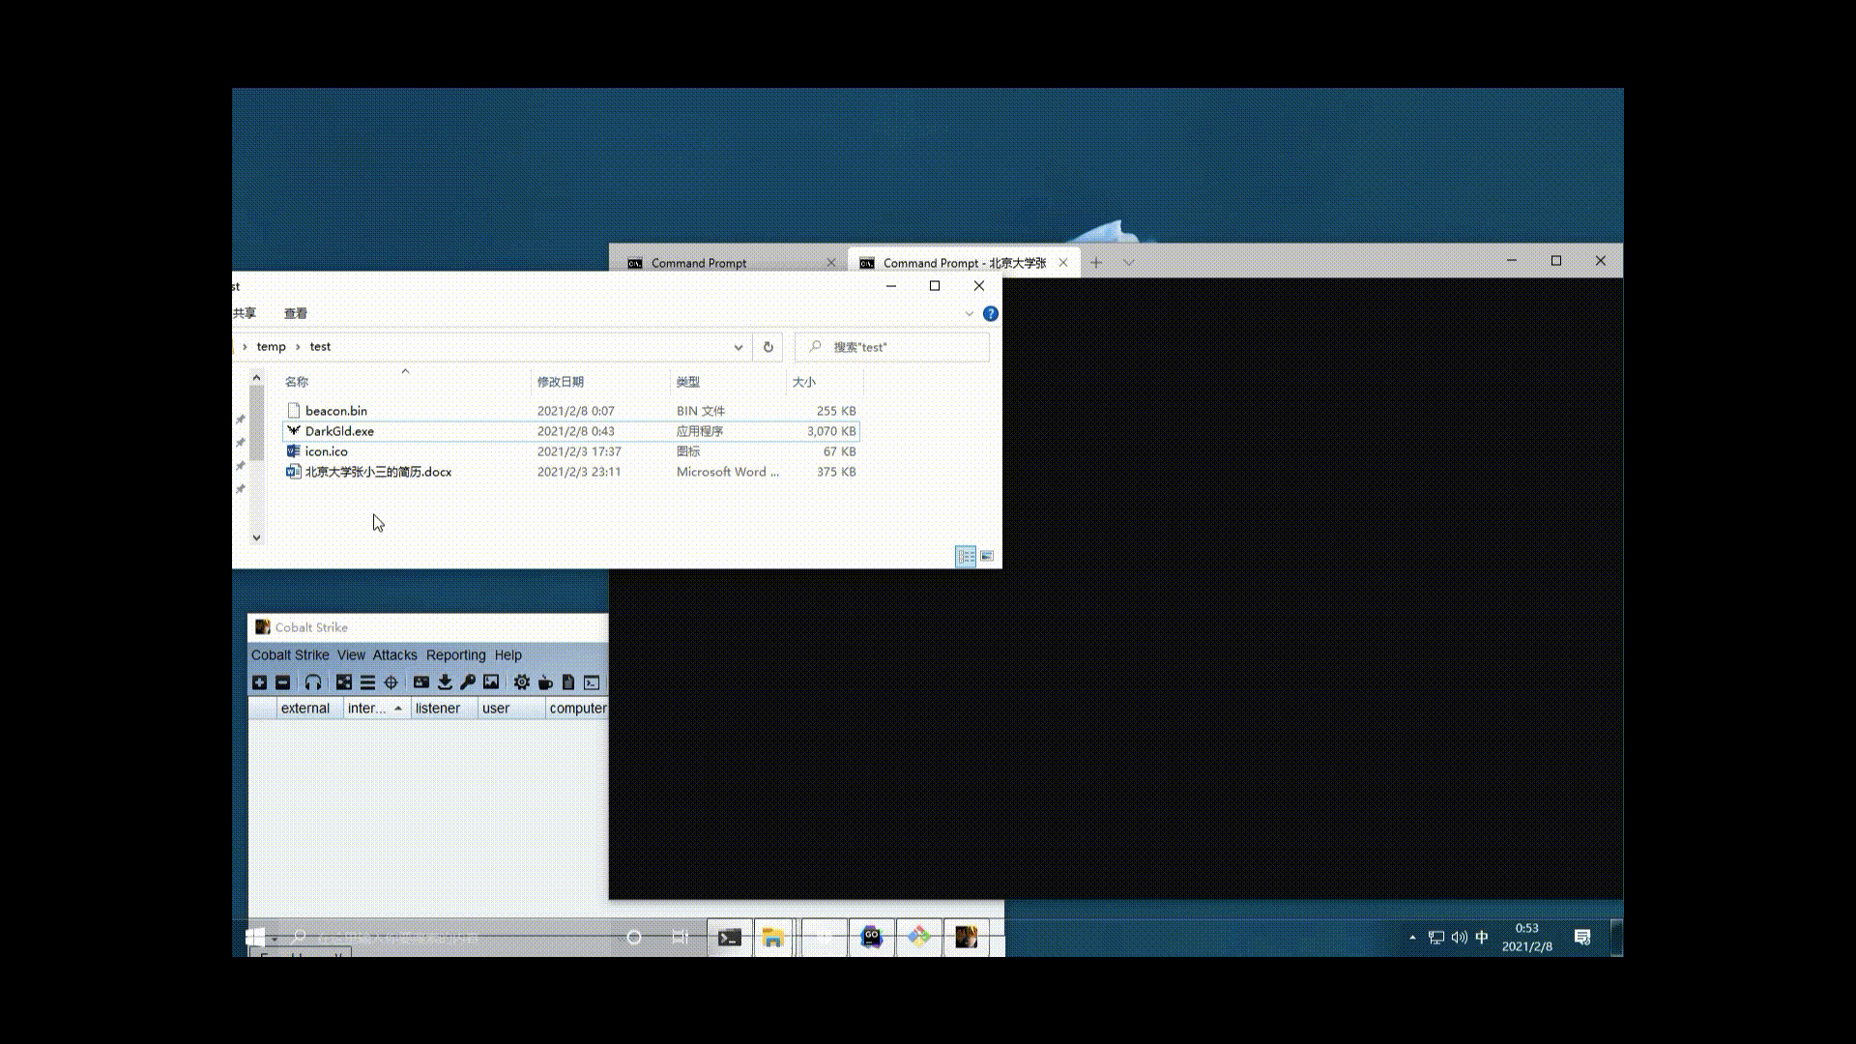
Task: Click the coffee cup icon in toolbar
Action: (545, 682)
